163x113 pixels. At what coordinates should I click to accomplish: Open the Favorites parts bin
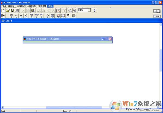[x=3, y=16]
